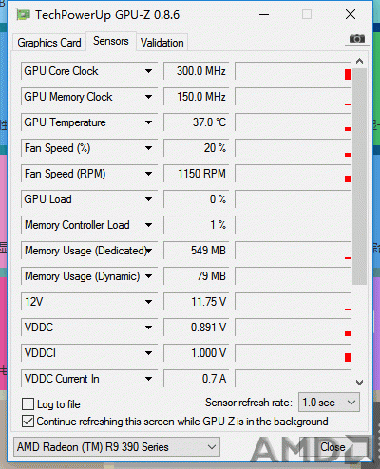The image size is (380, 469).
Task: Expand the GPU Load sensor dropdown
Action: (148, 199)
